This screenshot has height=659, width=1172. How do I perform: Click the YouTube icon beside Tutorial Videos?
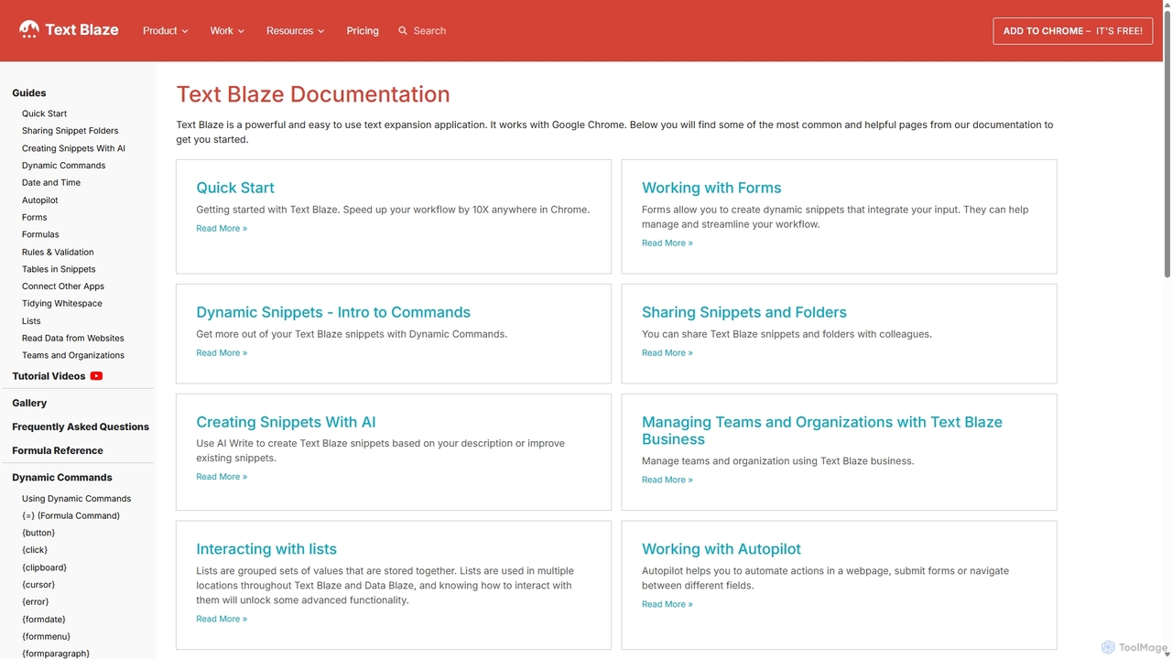96,376
